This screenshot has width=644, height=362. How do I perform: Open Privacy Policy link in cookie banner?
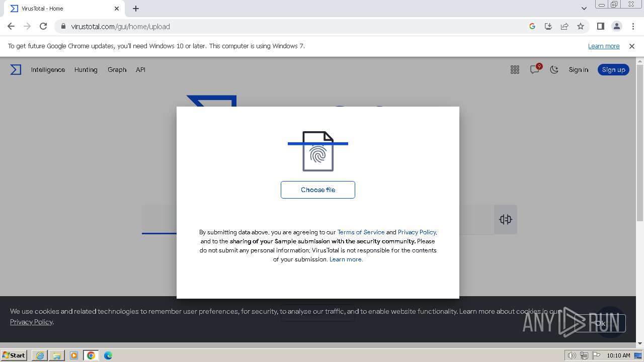point(31,322)
